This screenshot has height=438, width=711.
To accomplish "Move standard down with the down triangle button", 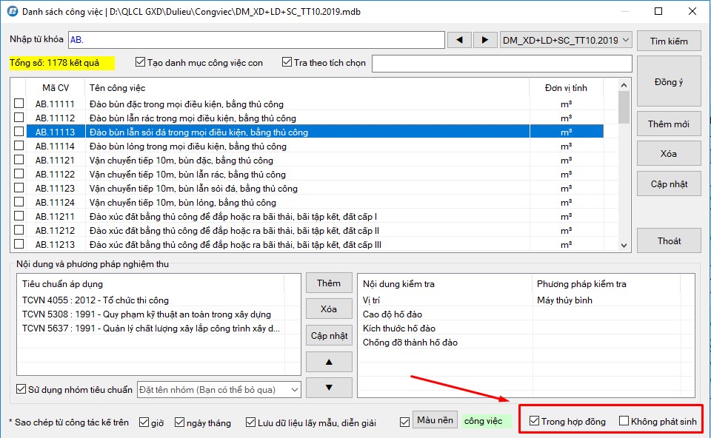I will click(329, 387).
